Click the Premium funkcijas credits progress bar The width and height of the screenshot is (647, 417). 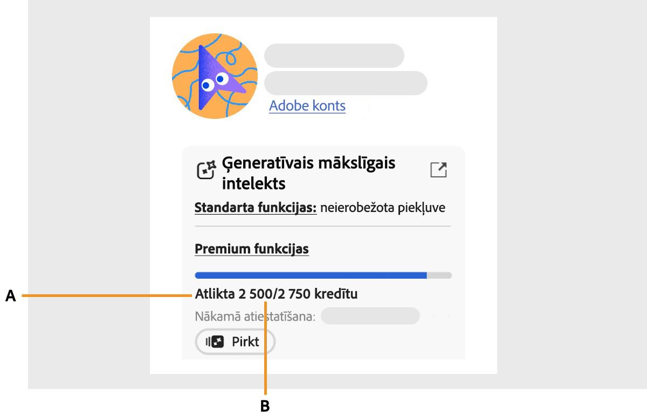tap(322, 275)
